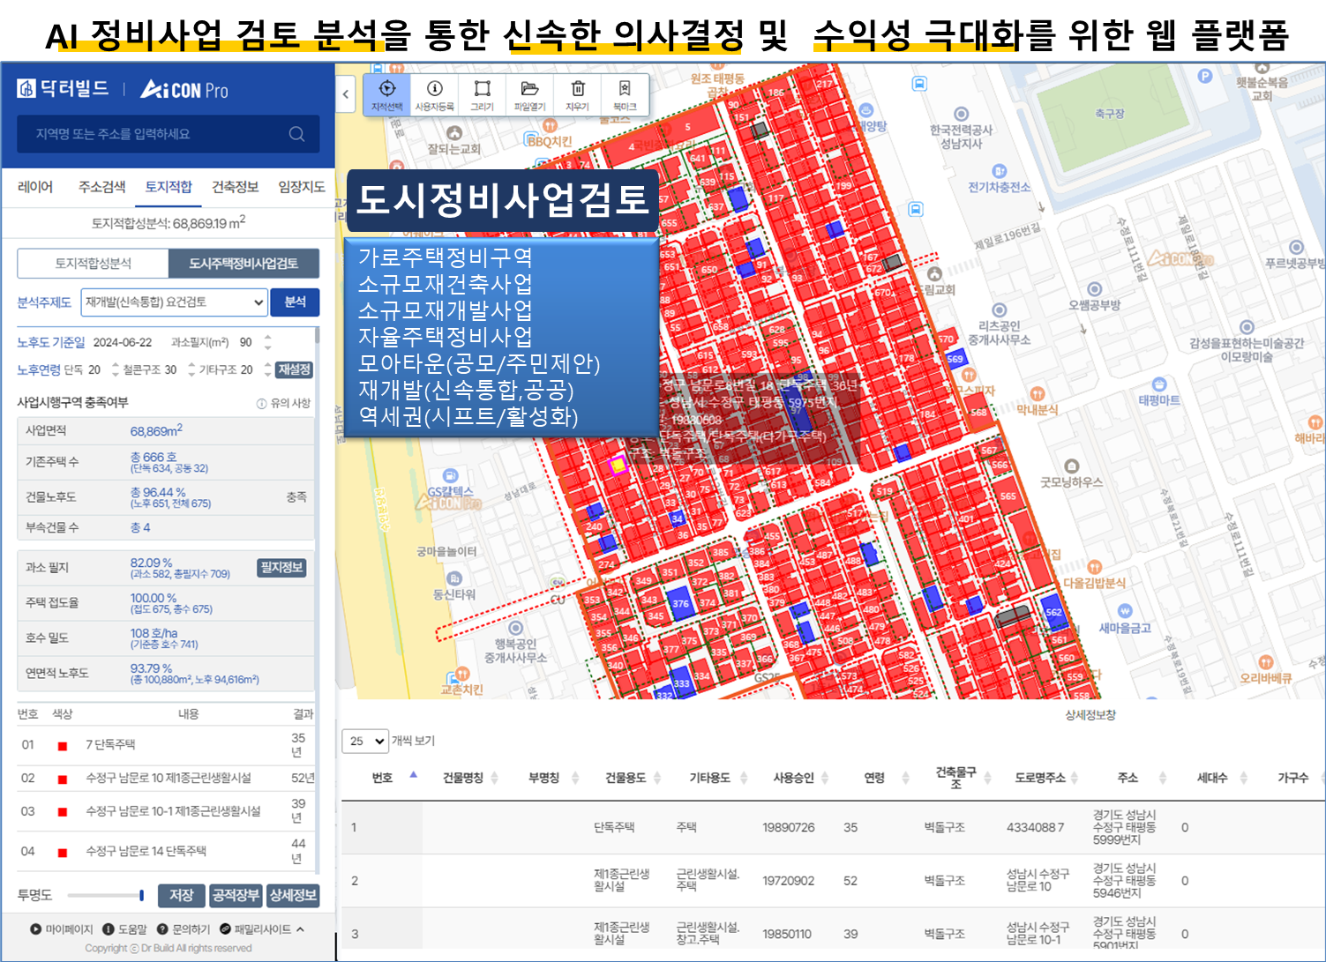Switch to 토지적합성분석 mode

(x=93, y=263)
